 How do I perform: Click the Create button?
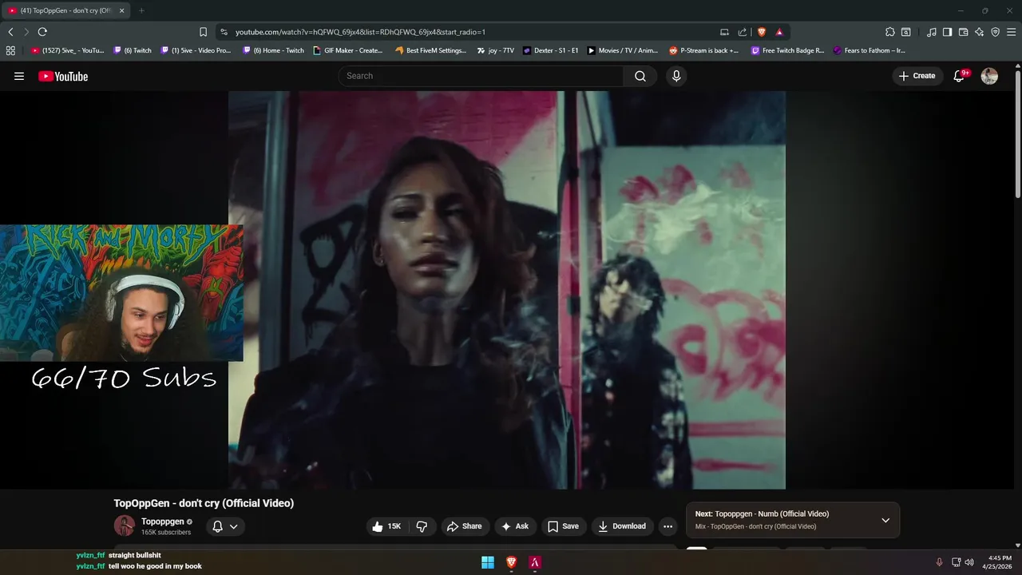pos(917,76)
